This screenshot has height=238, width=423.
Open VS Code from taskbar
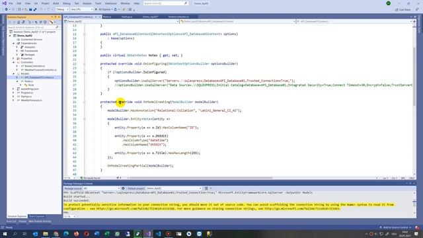159,234
